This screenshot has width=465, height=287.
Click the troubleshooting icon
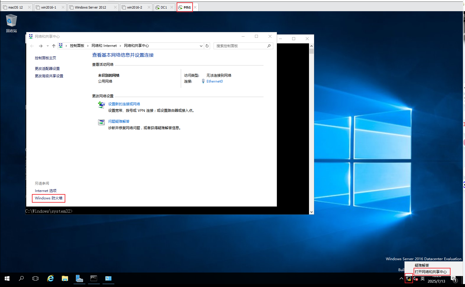tap(101, 122)
